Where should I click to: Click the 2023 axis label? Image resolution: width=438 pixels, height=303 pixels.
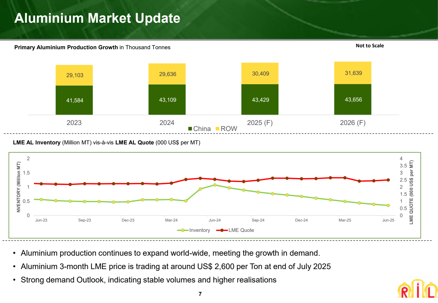point(74,123)
